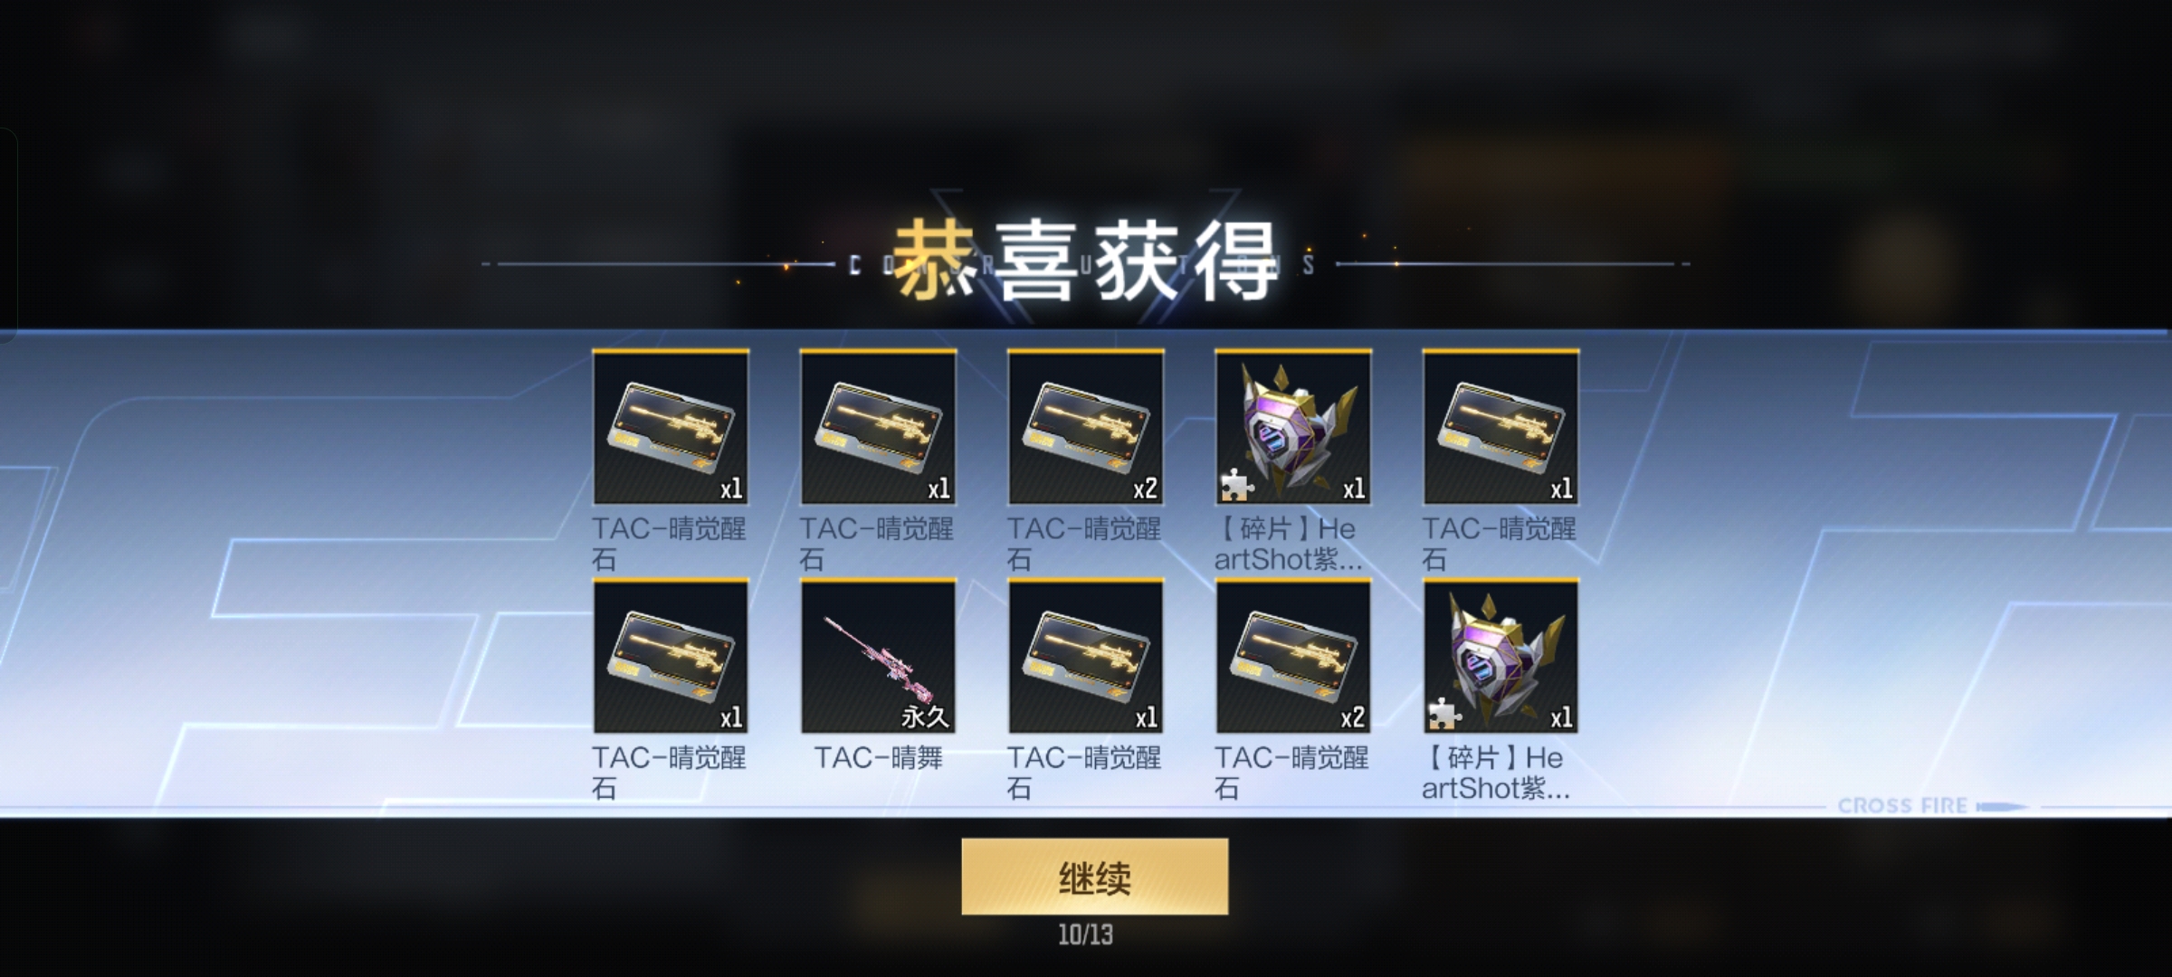
Task: Click the puzzle piece badge on bottom fragment
Action: coord(1443,715)
